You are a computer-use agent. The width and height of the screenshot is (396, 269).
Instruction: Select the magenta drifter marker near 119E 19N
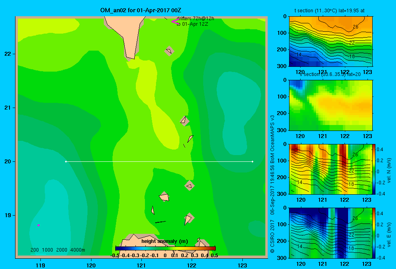pyautogui.click(x=38, y=225)
